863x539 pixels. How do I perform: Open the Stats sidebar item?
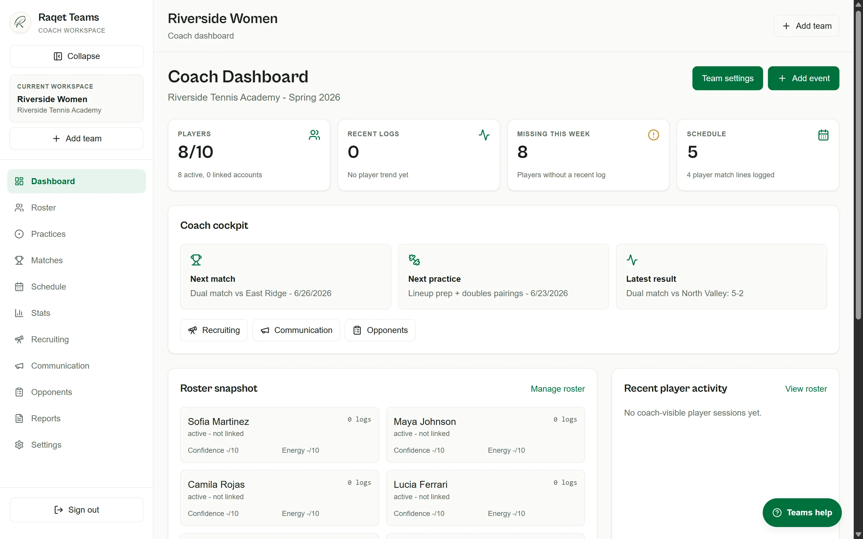tap(76, 313)
